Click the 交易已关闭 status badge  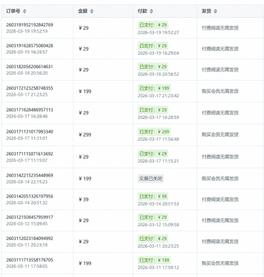pos(150,178)
